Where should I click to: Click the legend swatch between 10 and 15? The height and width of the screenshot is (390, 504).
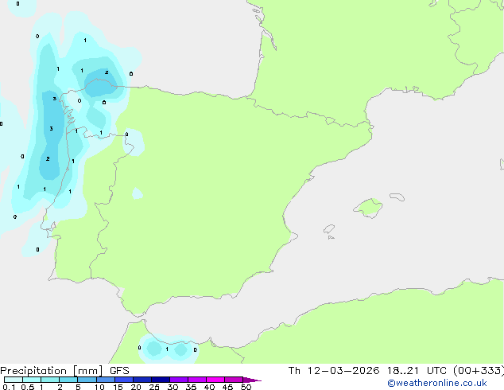click(105, 380)
